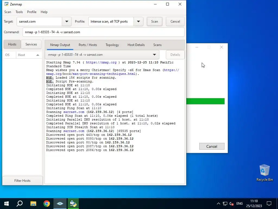
Task: Open the ENG language indicator
Action: coord(239,204)
